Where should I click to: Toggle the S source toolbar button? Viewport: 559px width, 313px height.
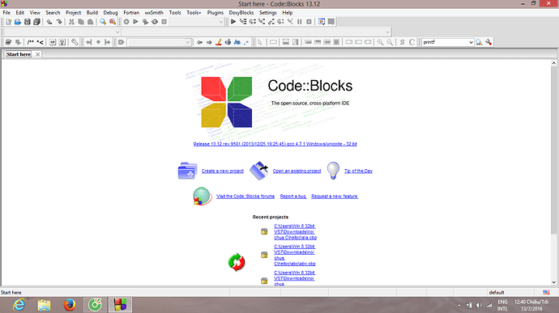402,42
